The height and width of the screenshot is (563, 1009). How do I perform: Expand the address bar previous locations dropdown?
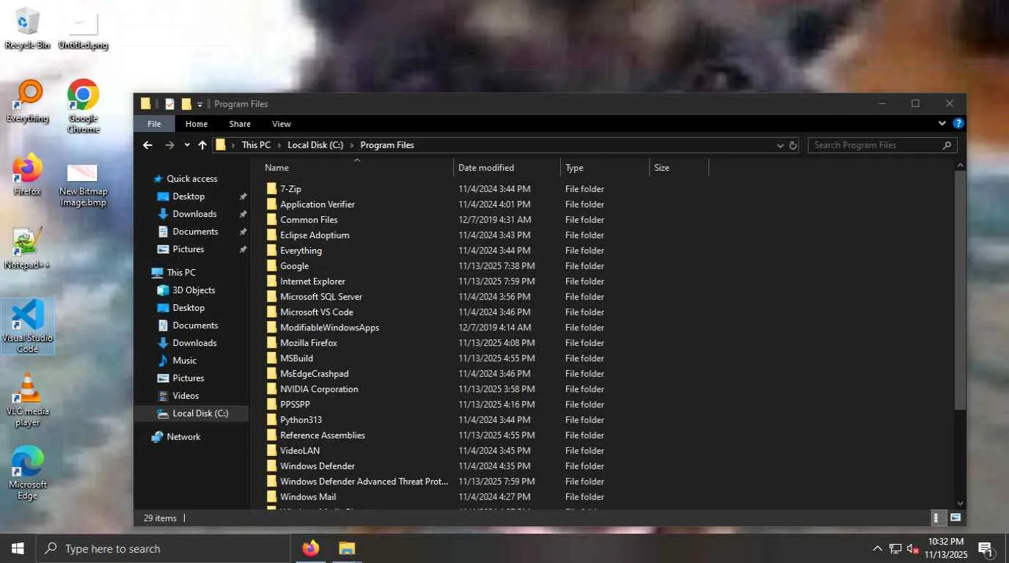pos(780,145)
